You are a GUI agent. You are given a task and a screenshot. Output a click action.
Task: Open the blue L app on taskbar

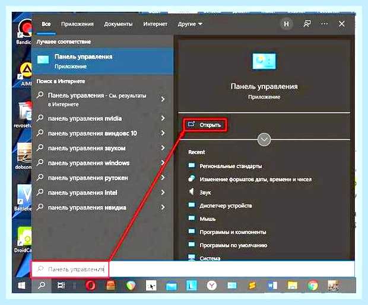(192, 285)
